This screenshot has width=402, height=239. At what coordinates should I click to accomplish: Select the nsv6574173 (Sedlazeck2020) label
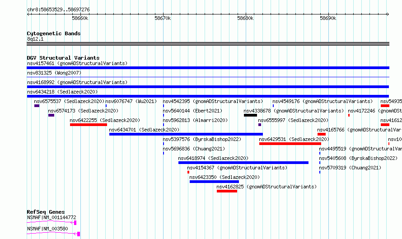click(x=83, y=111)
